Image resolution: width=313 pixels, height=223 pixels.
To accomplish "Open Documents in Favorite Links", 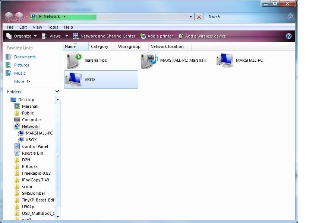I will pyautogui.click(x=25, y=57).
